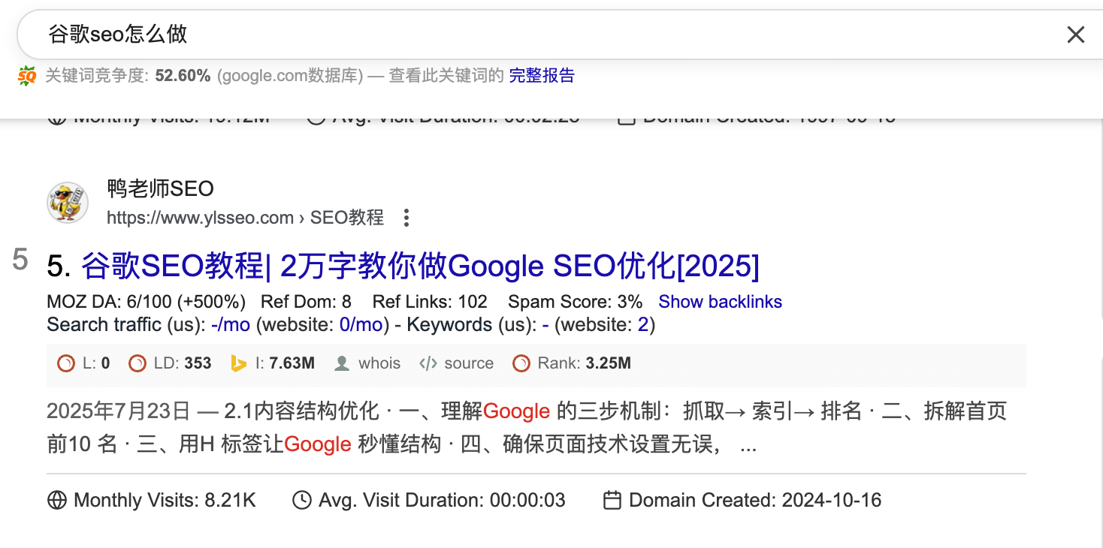This screenshot has height=548, width=1103.
Task: Open the whois link
Action: [x=379, y=363]
